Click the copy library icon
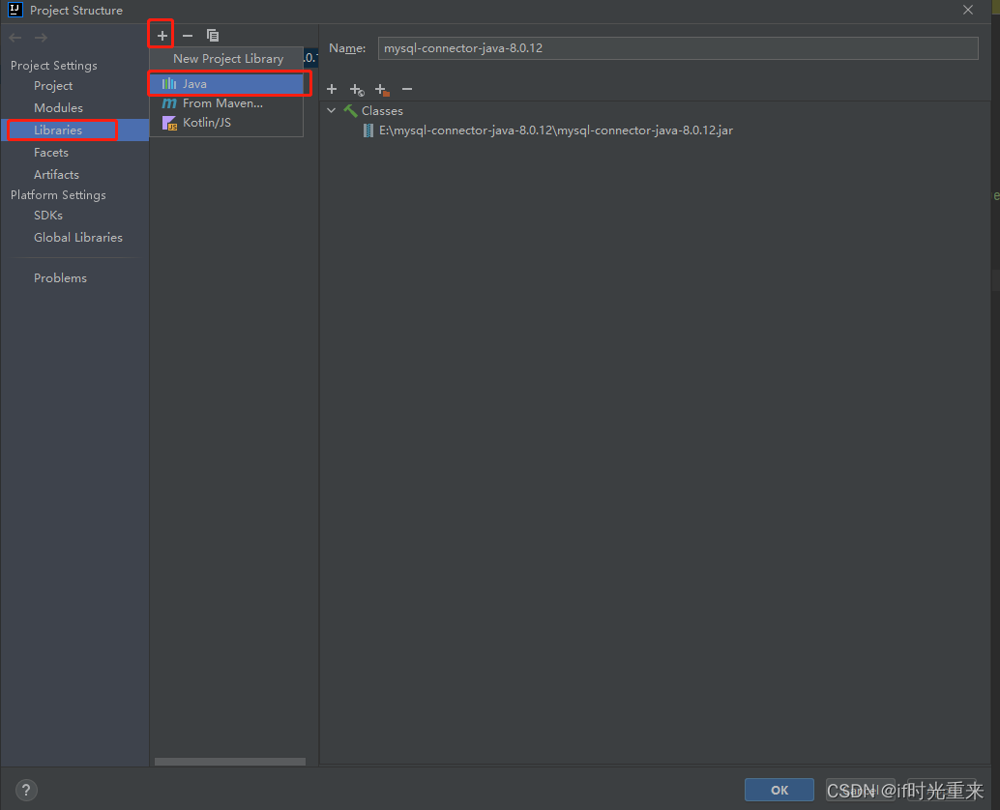The image size is (1000, 810). pos(213,36)
